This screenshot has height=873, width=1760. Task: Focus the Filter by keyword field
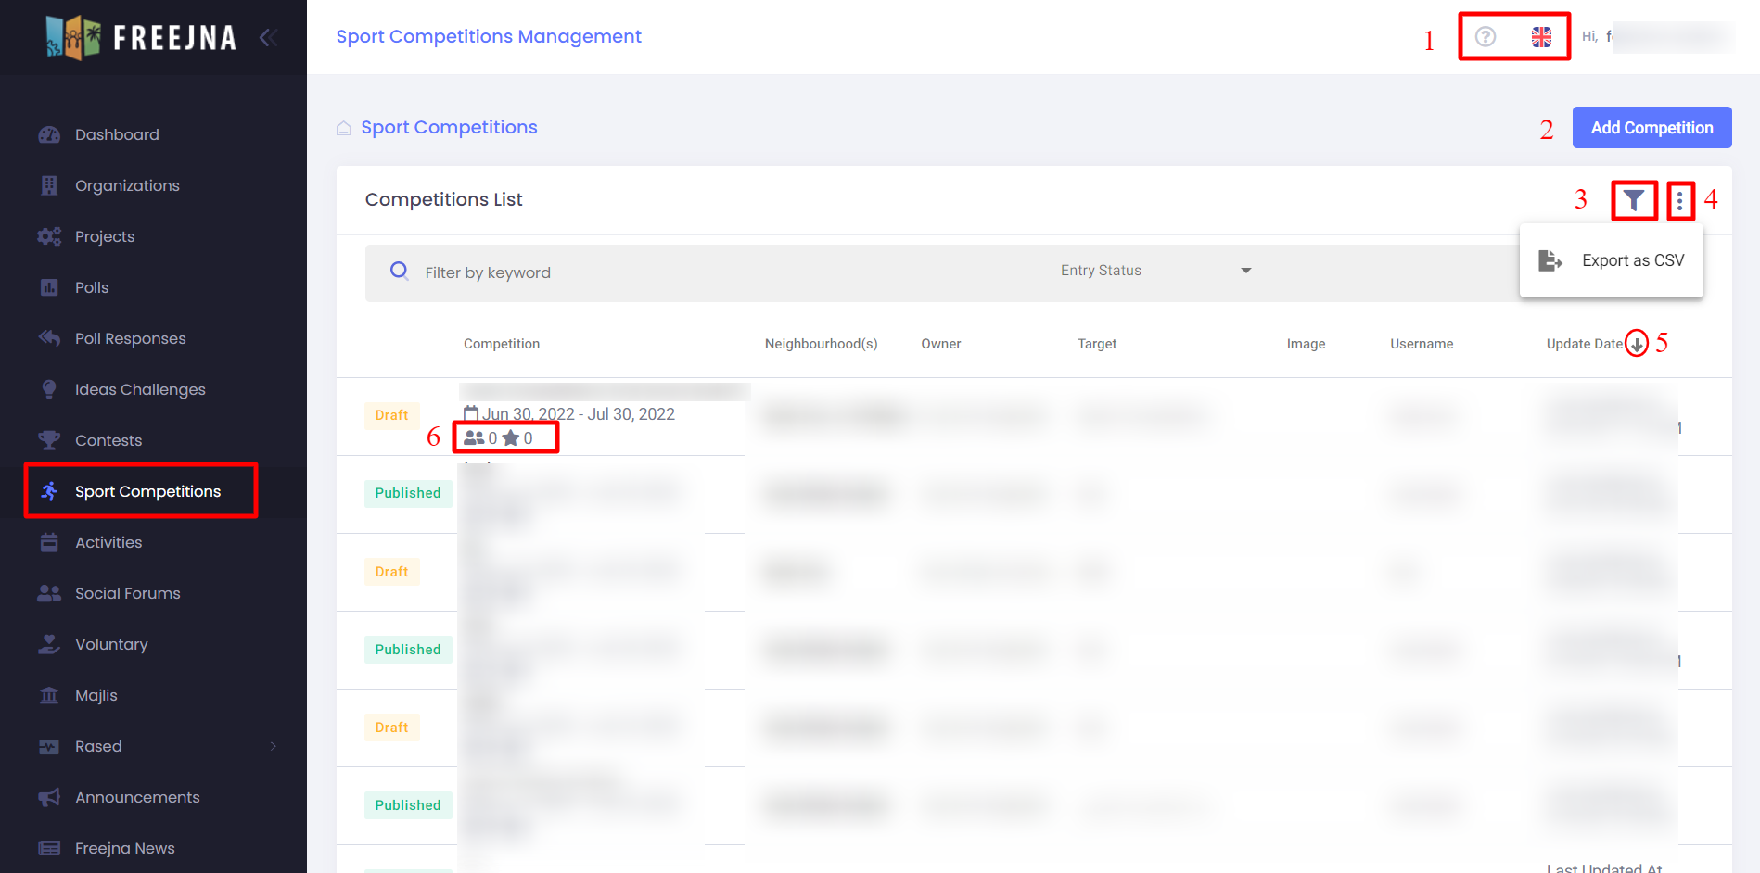pyautogui.click(x=723, y=272)
